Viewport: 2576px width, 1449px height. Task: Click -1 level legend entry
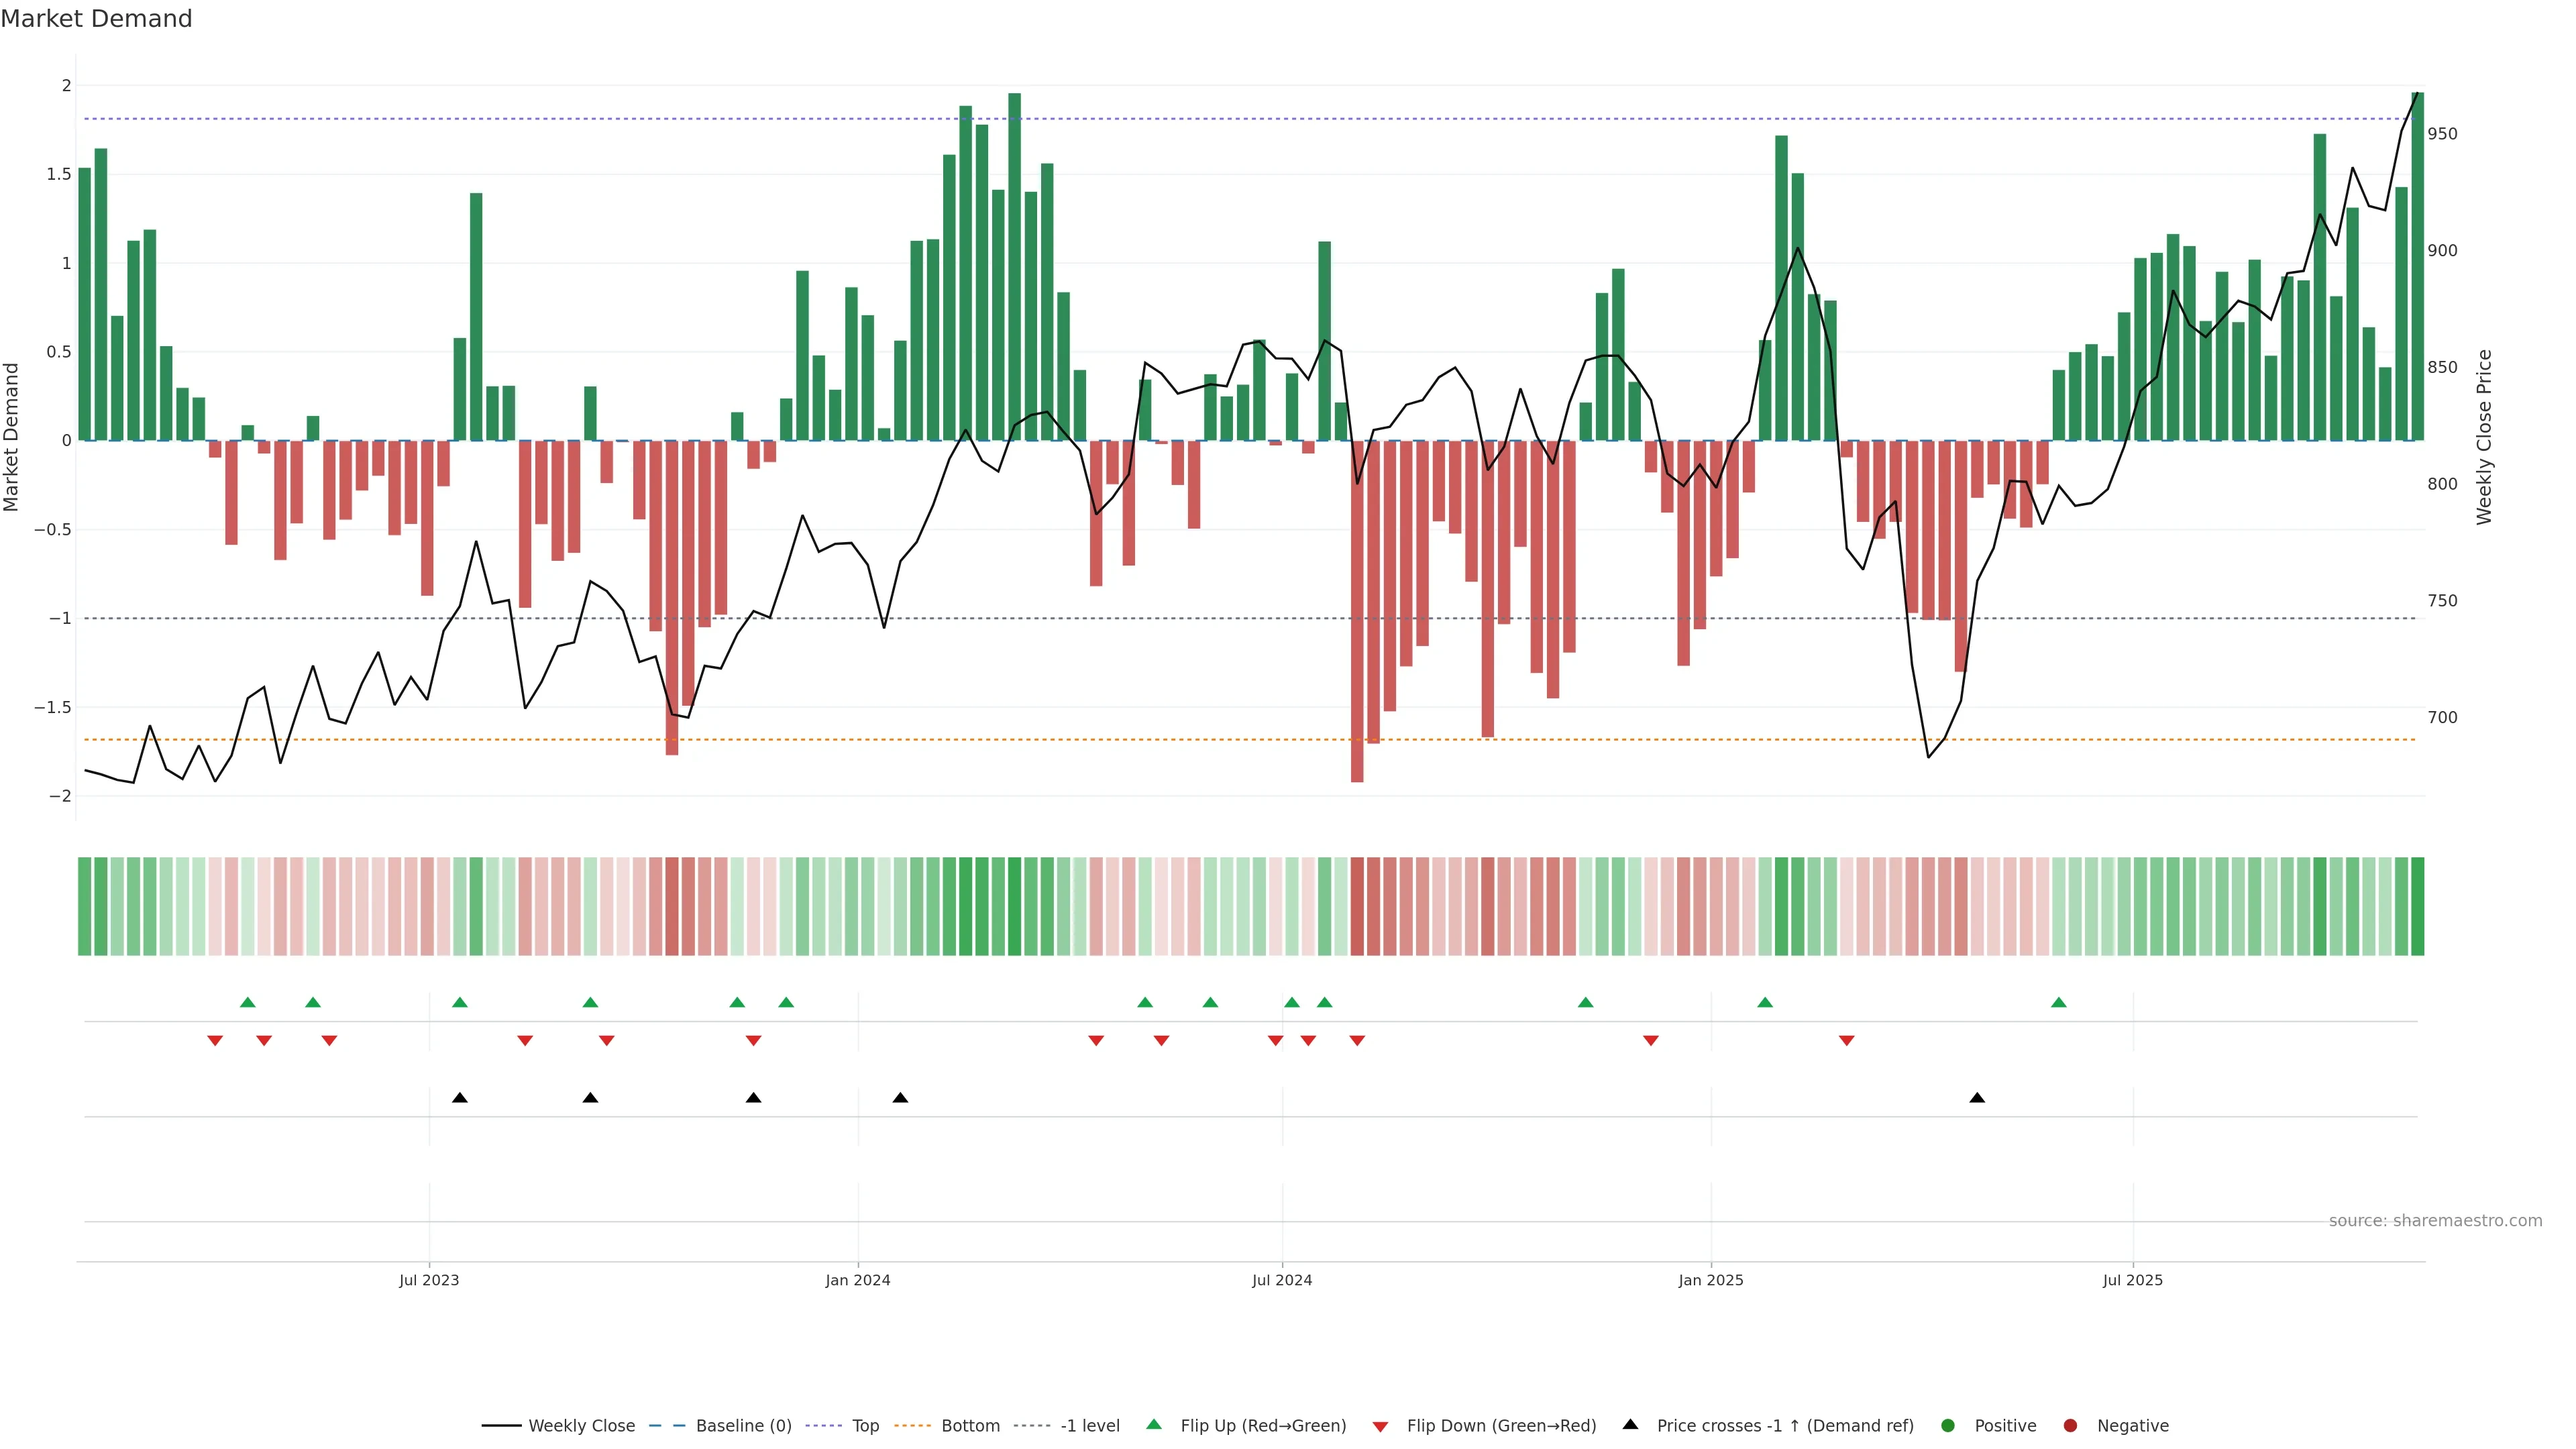point(1089,1425)
